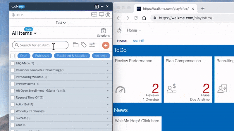Screen dimensions: 234x131
Task: Check the Lead folder checkbox
Action: 13,125
